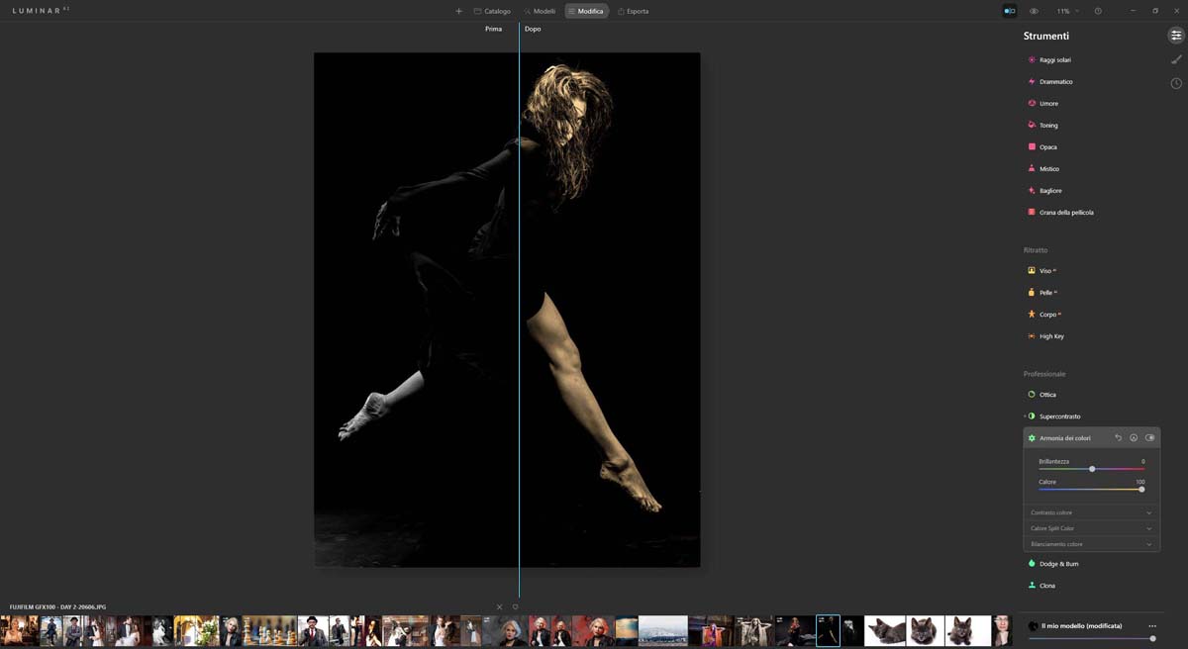
Task: Open the Viso portrait tool
Action: coord(1045,271)
